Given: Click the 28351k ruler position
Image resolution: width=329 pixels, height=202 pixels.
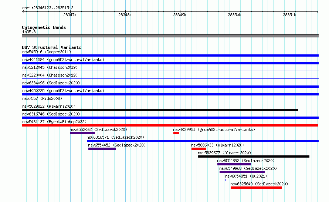Looking at the screenshot, I should (289, 15).
